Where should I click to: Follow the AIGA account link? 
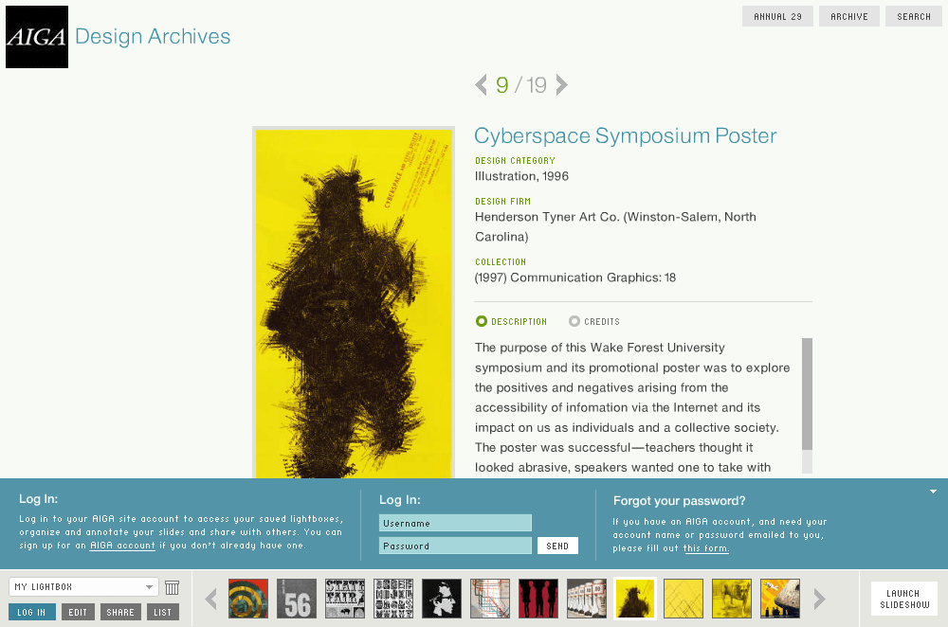coord(122,546)
